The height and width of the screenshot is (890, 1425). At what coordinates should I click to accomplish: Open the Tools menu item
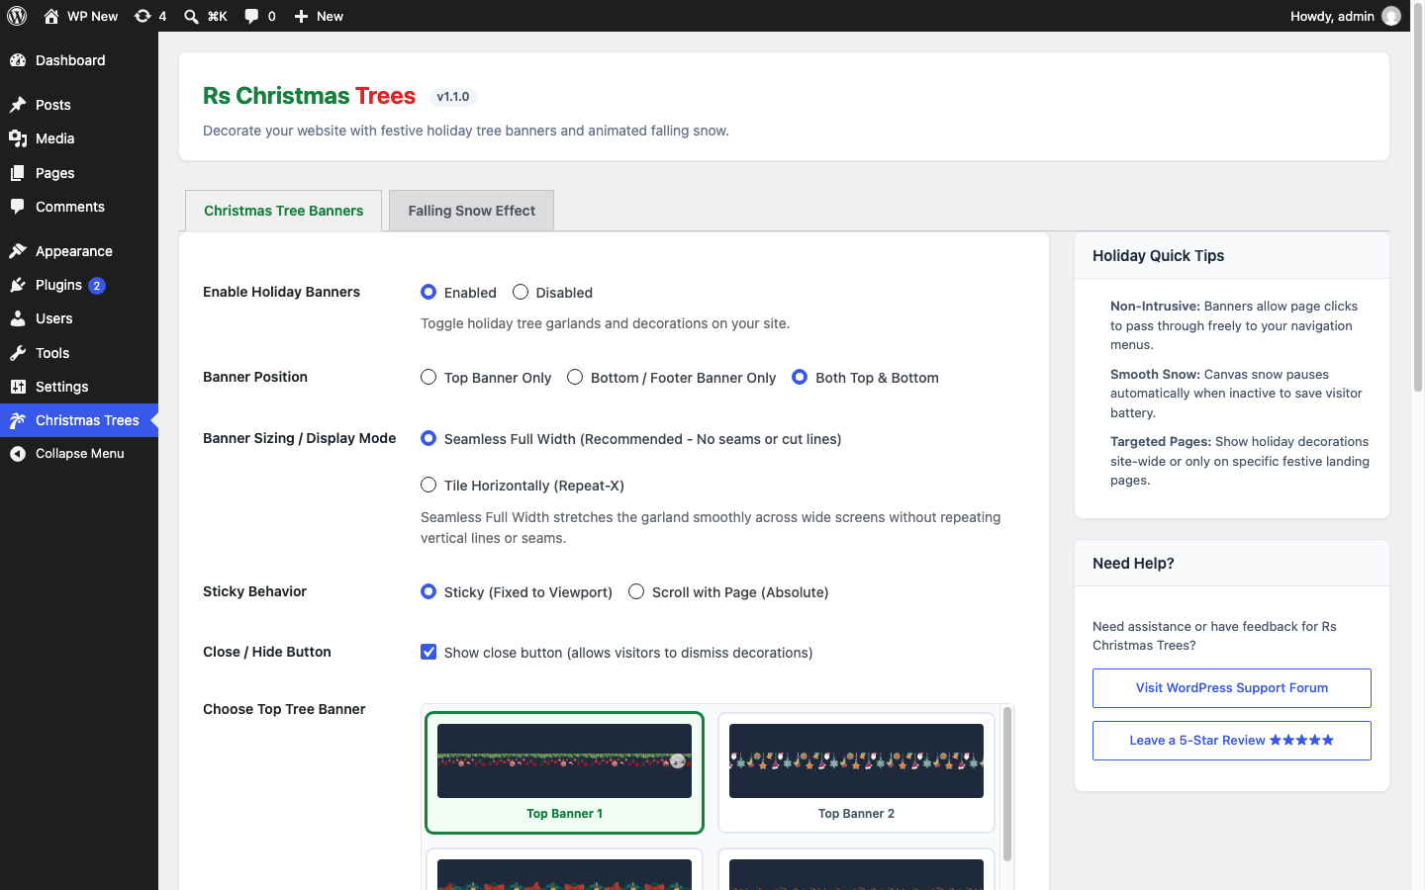(79, 353)
